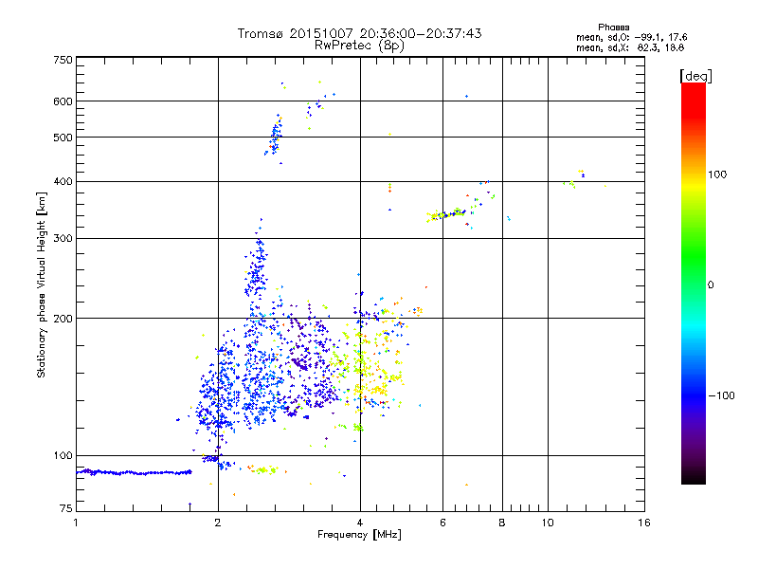Click the x-axis label '2'
Image resolution: width=758 pixels, height=569 pixels.
218,523
